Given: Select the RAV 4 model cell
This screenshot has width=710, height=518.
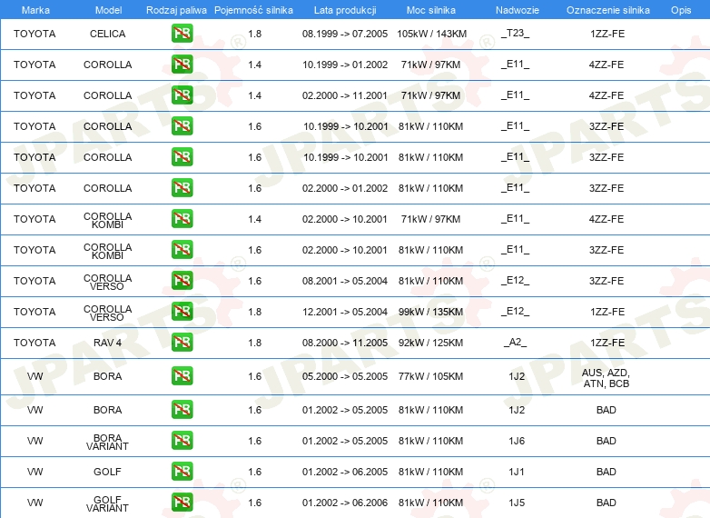Looking at the screenshot, I should (108, 343).
